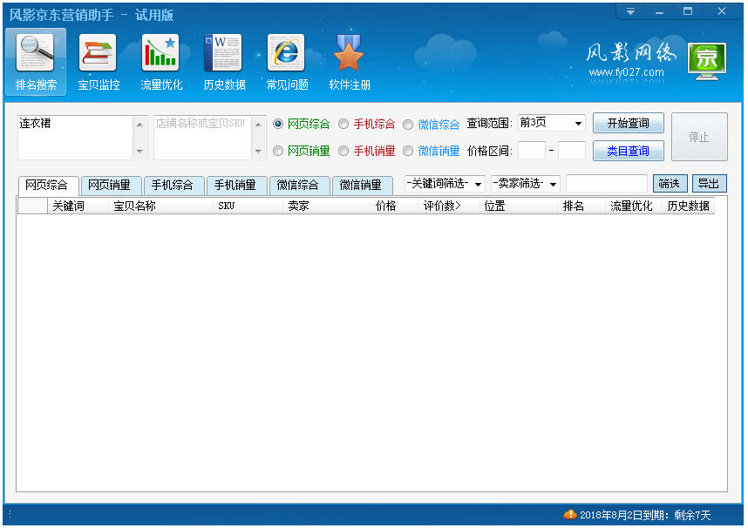This screenshot has height=528, width=748.
Task: Open the 历史数据 document icon
Action: pos(224,53)
